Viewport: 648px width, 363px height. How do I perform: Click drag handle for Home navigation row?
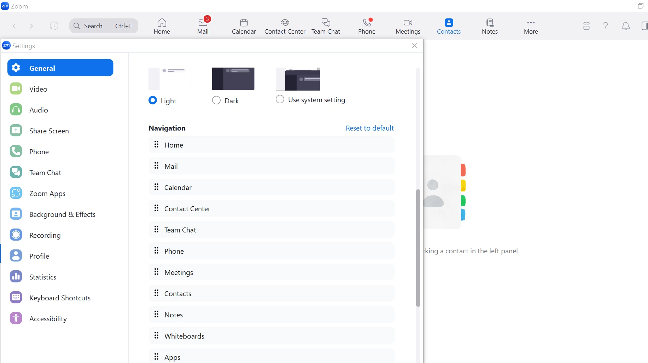click(x=157, y=144)
